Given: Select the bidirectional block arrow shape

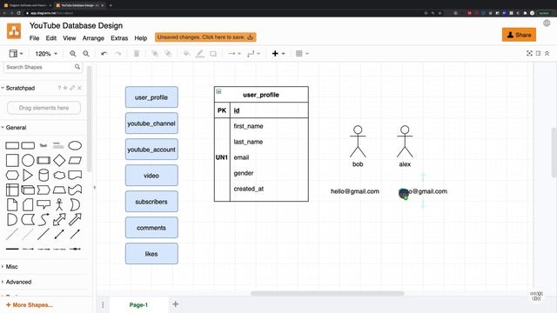Looking at the screenshot, I should pyautogui.click(x=59, y=220).
